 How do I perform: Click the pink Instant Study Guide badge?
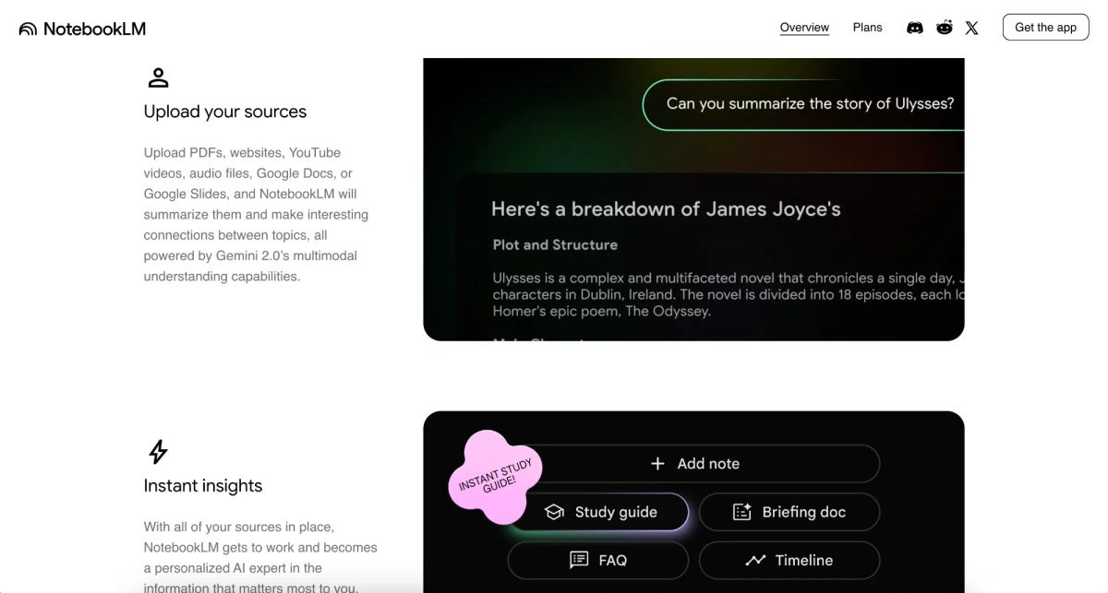pos(494,472)
